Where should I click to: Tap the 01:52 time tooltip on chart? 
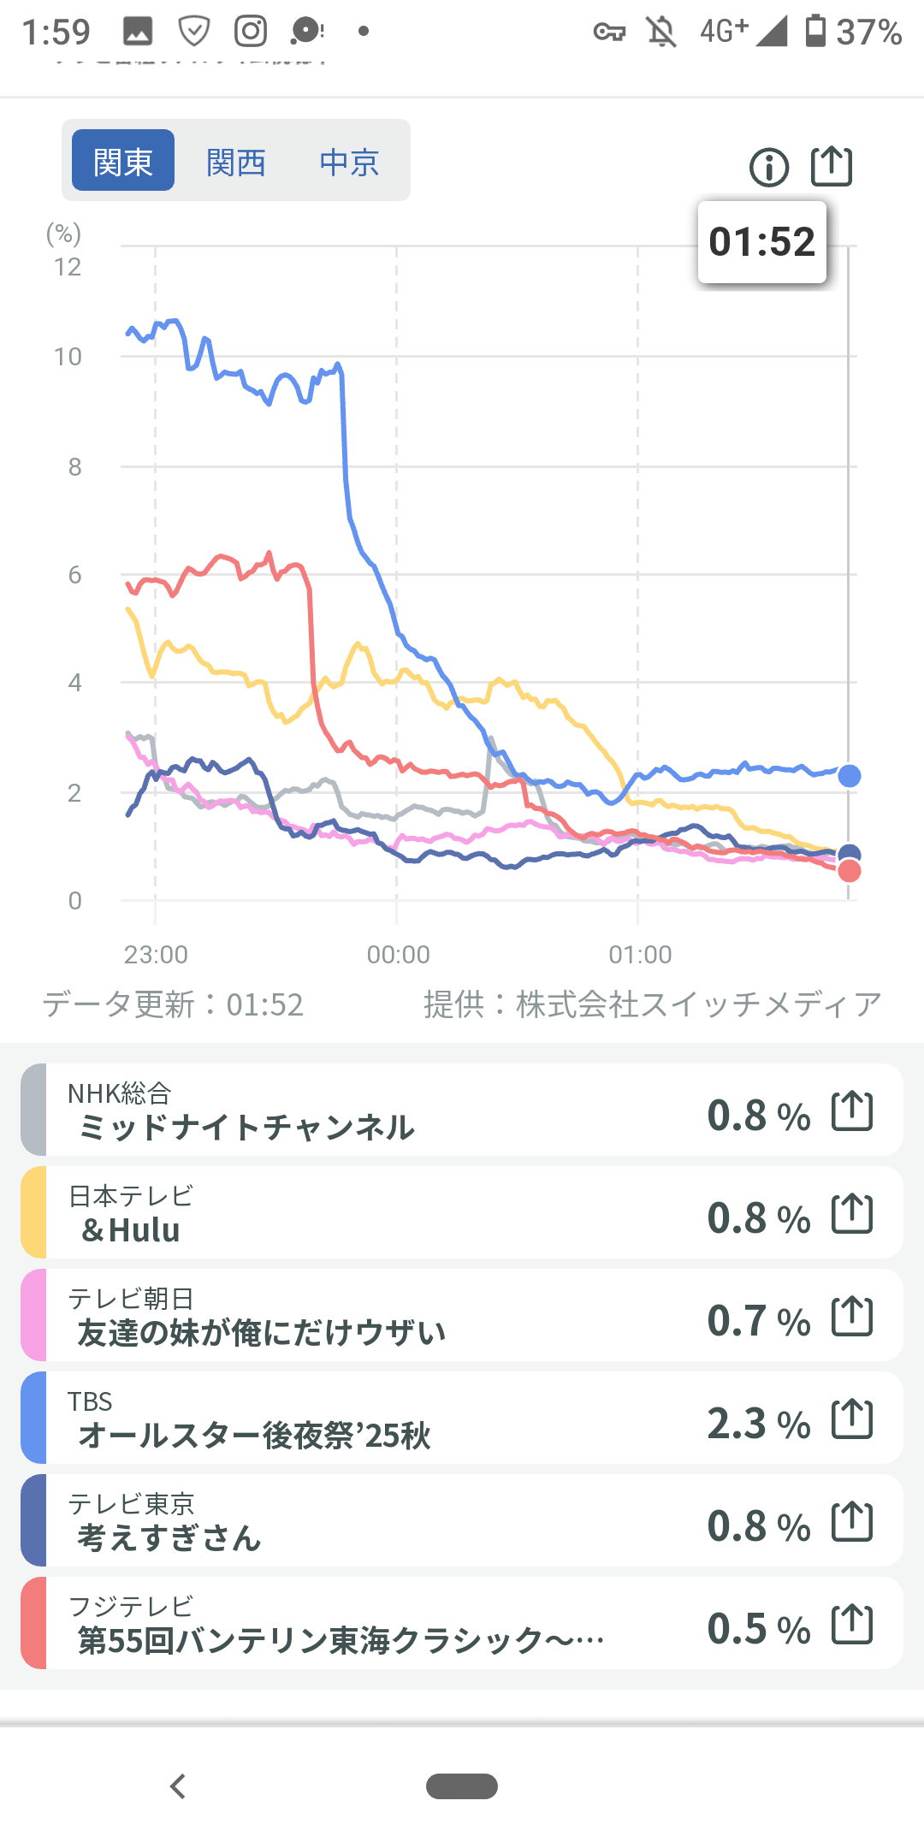tap(761, 242)
